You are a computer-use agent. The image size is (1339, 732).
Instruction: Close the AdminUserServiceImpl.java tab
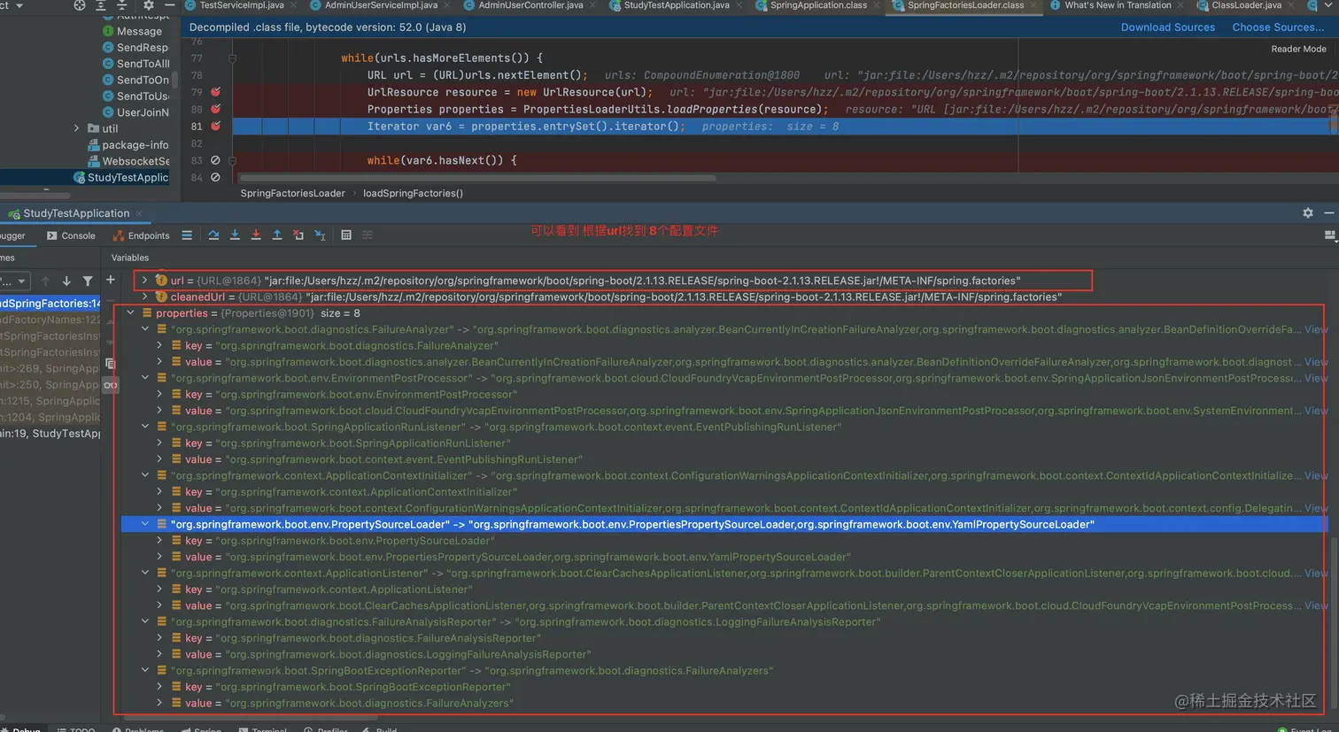point(445,5)
